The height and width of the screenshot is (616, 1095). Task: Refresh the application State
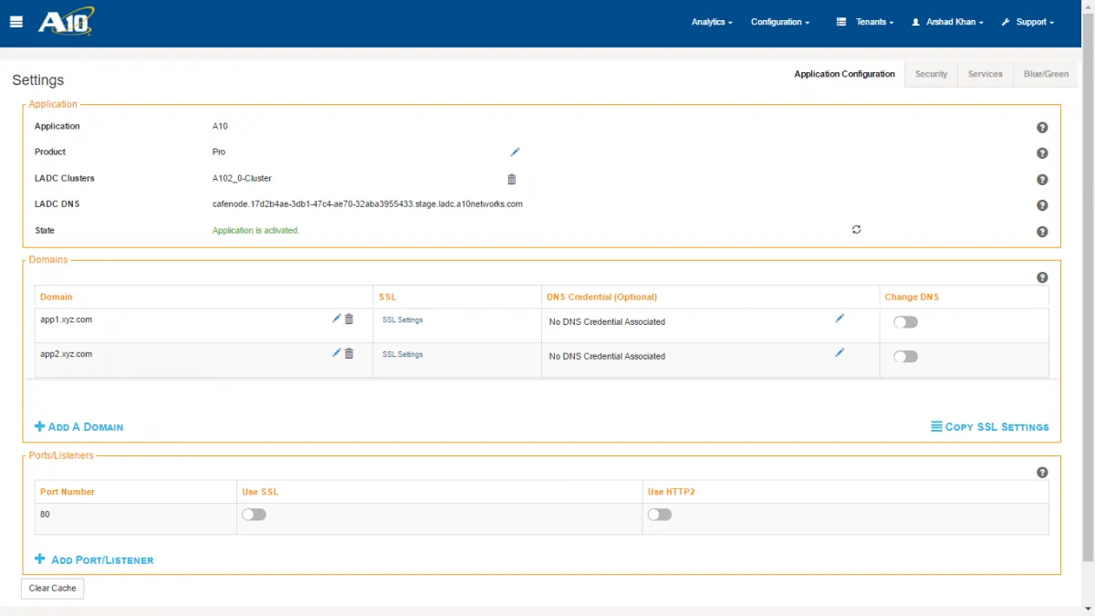pos(856,229)
